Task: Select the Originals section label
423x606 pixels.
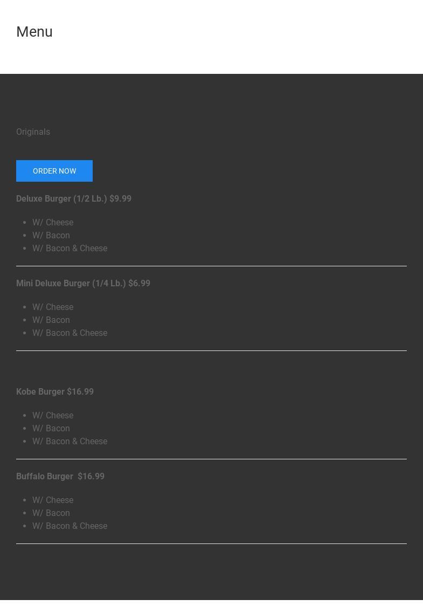Action: click(x=33, y=132)
